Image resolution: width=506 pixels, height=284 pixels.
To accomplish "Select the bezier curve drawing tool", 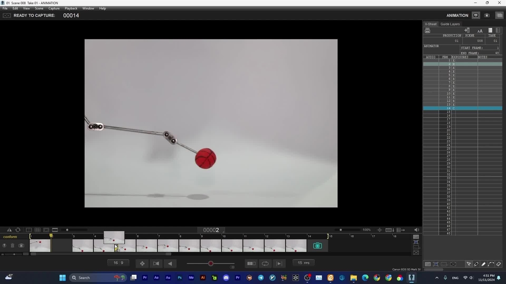I will pos(491,264).
